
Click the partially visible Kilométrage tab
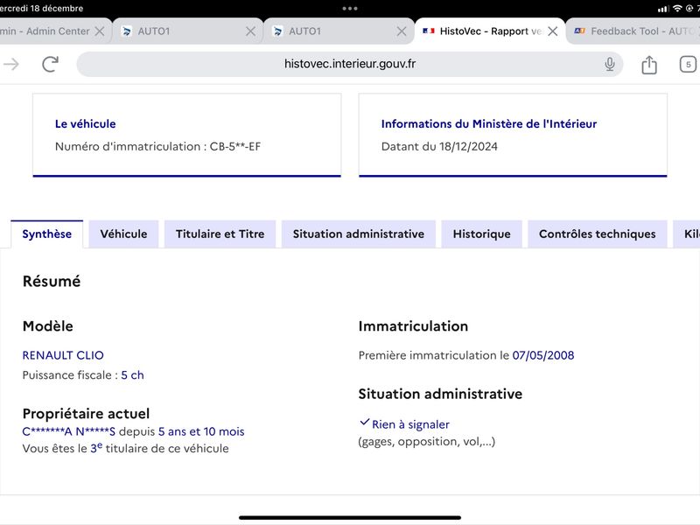(x=688, y=234)
